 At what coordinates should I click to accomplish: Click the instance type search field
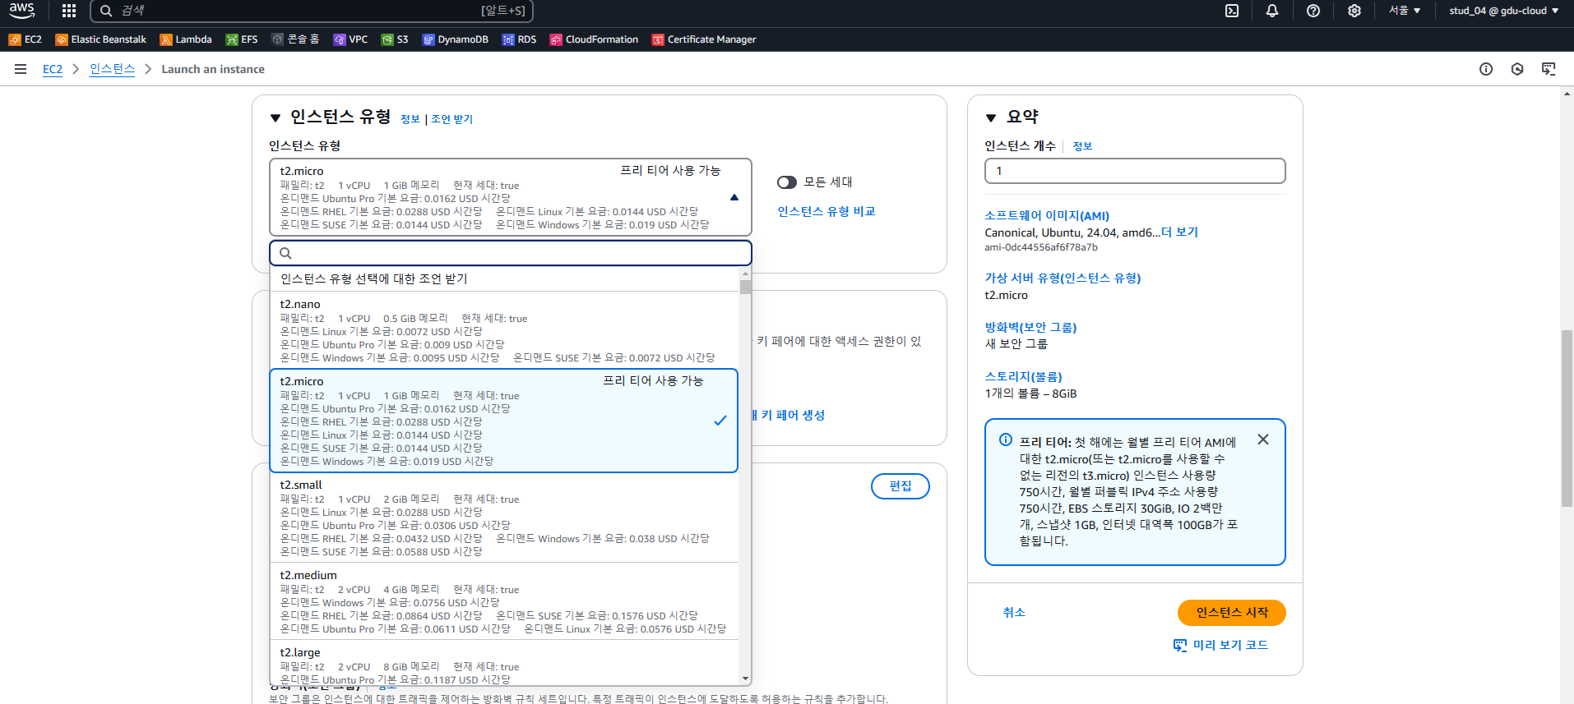pos(511,253)
